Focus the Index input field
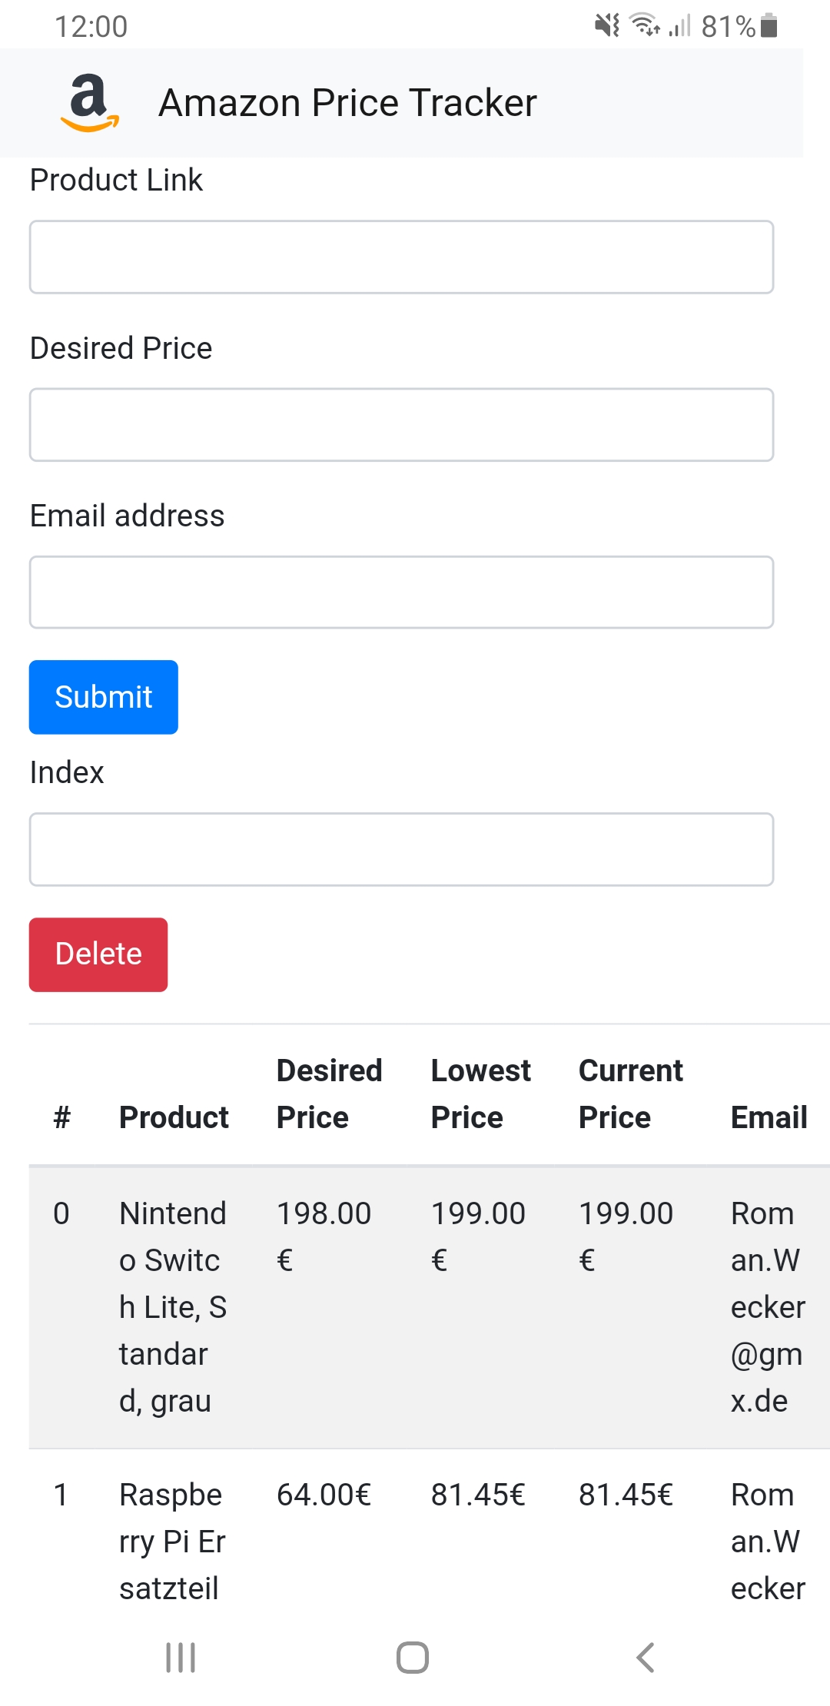830x1706 pixels. pos(401,849)
